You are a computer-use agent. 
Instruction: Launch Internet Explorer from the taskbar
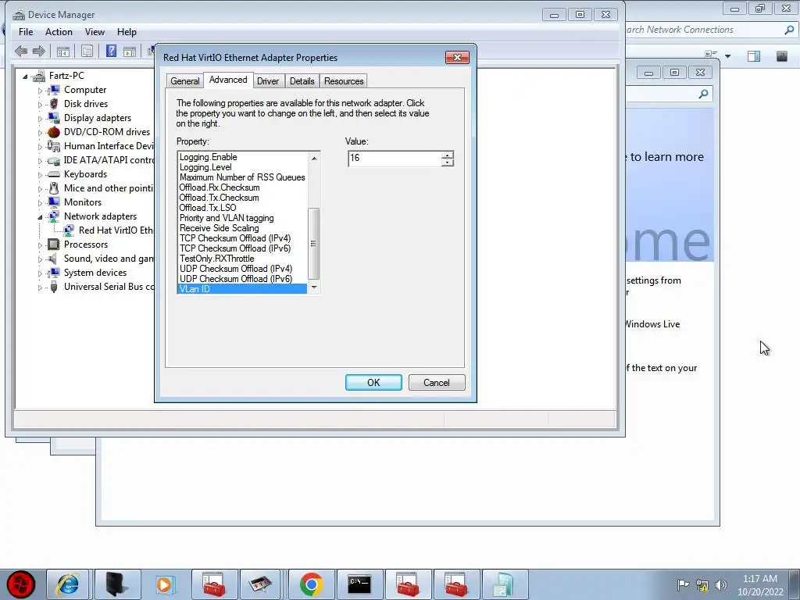pyautogui.click(x=68, y=584)
